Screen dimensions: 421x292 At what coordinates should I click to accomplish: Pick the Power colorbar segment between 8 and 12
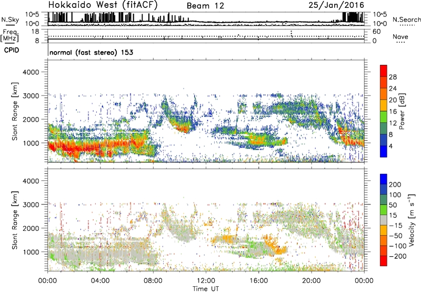384,128
